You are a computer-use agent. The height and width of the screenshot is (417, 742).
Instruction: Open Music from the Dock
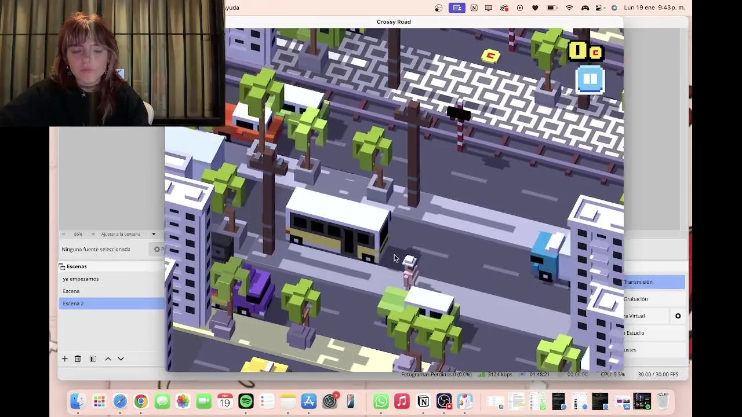(x=402, y=401)
